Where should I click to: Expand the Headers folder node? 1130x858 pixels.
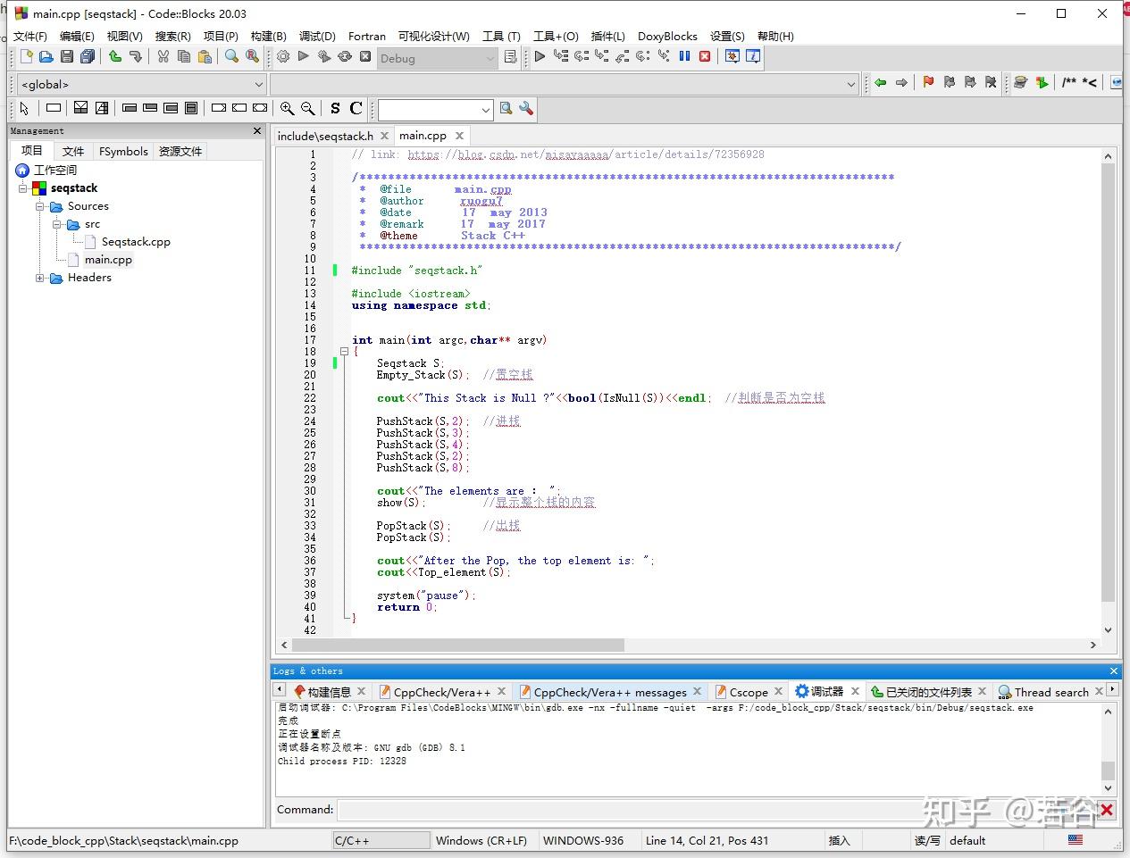[x=40, y=278]
